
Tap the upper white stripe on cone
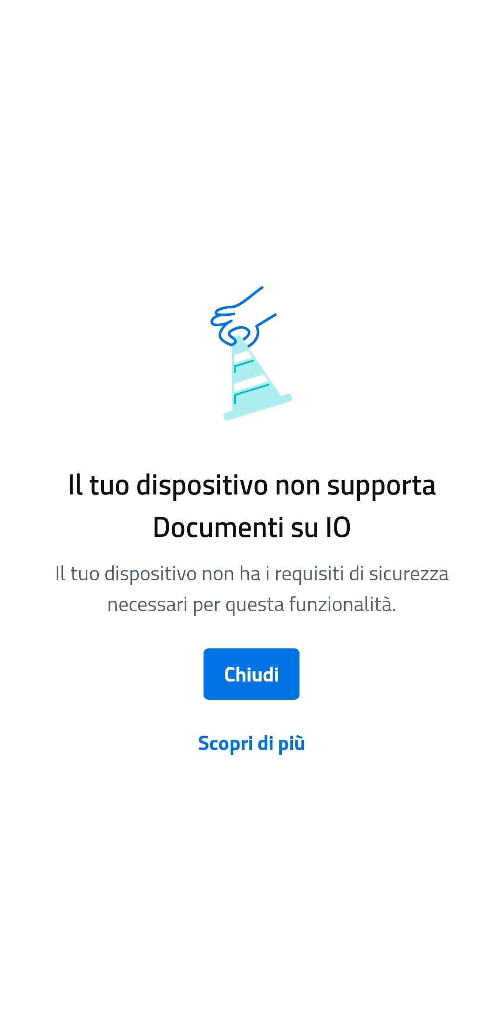tap(242, 357)
